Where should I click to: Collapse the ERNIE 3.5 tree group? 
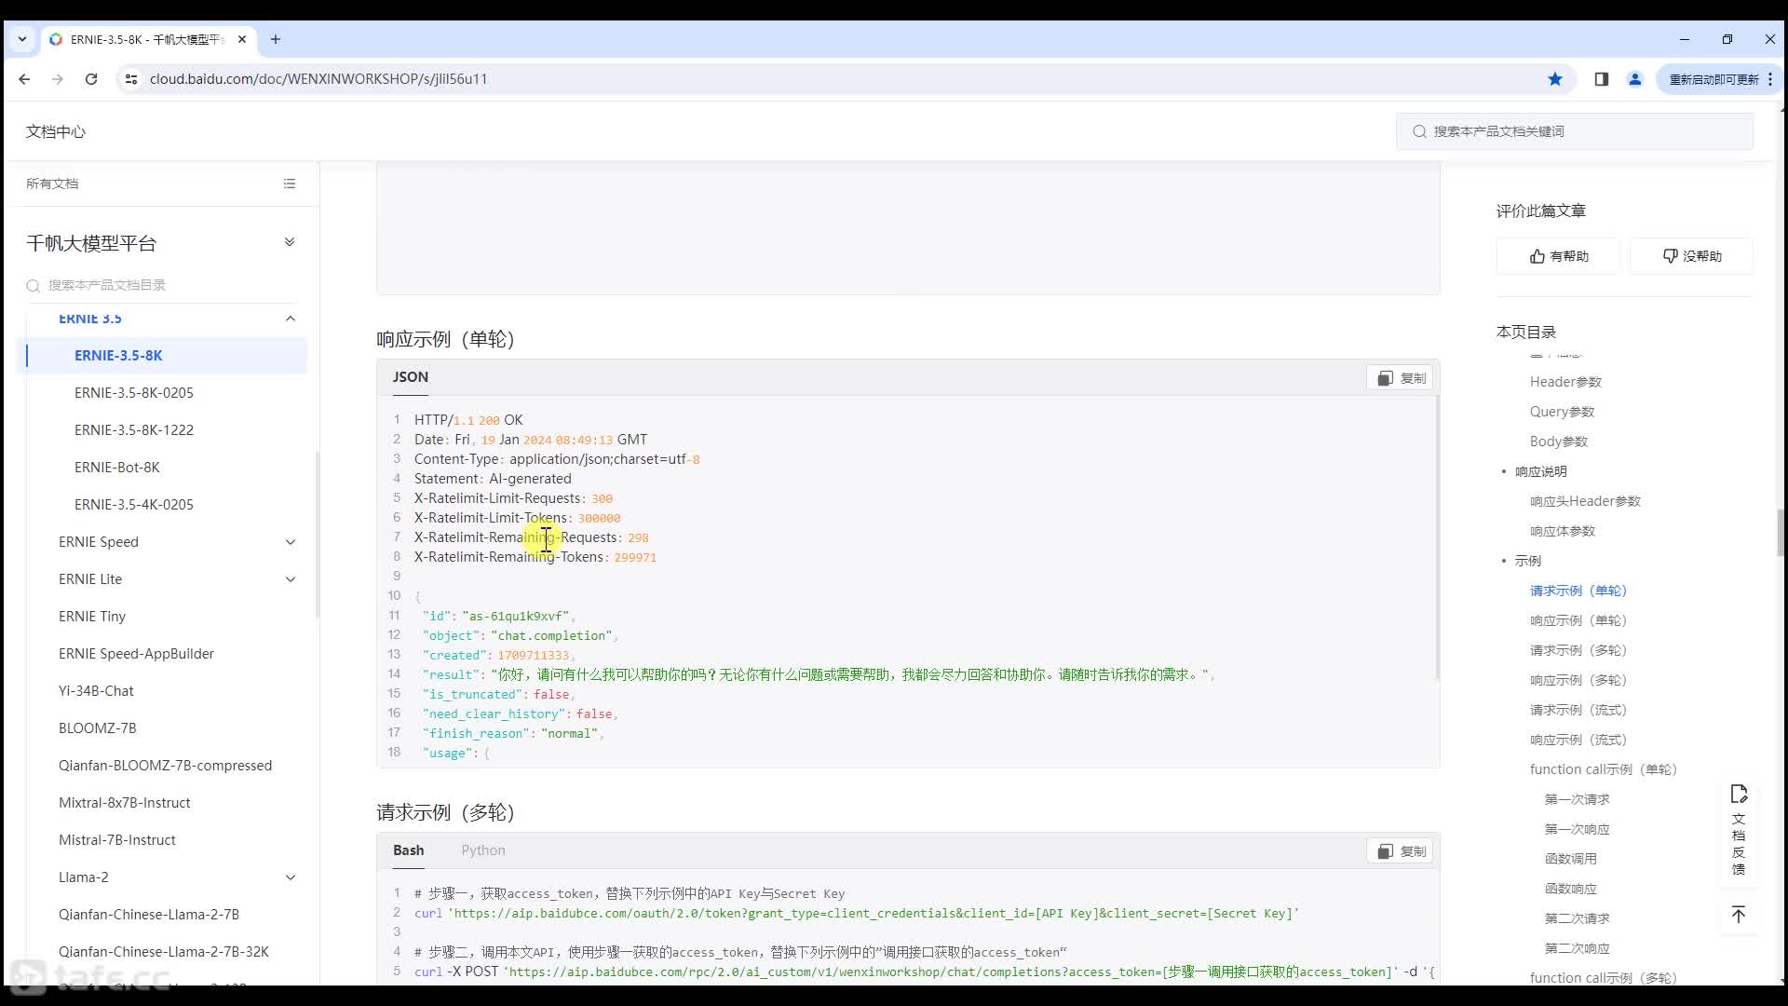point(290,319)
